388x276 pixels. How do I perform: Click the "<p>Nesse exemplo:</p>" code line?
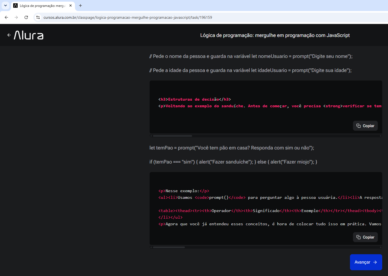pos(184,191)
